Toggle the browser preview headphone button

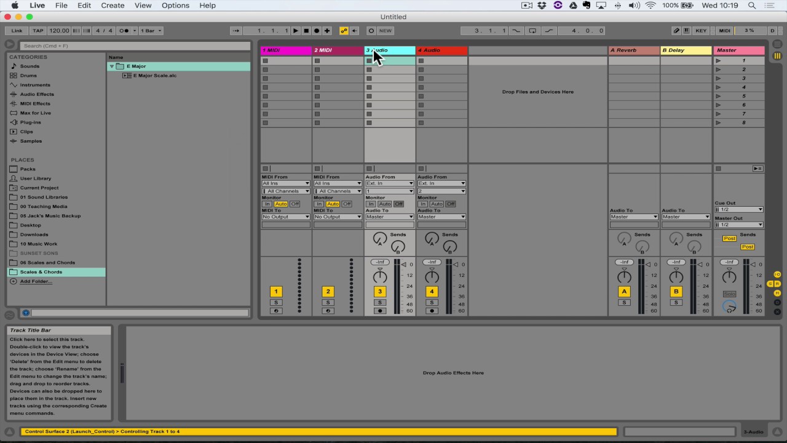(26, 313)
